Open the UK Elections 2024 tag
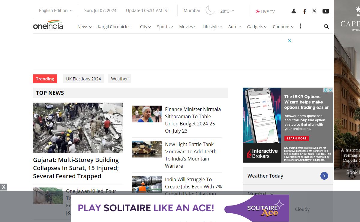This screenshot has width=360, height=222. coord(83,79)
